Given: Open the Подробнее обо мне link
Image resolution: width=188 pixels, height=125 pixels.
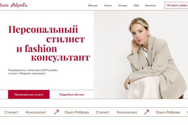Looking at the screenshot, I should (x=72, y=95).
